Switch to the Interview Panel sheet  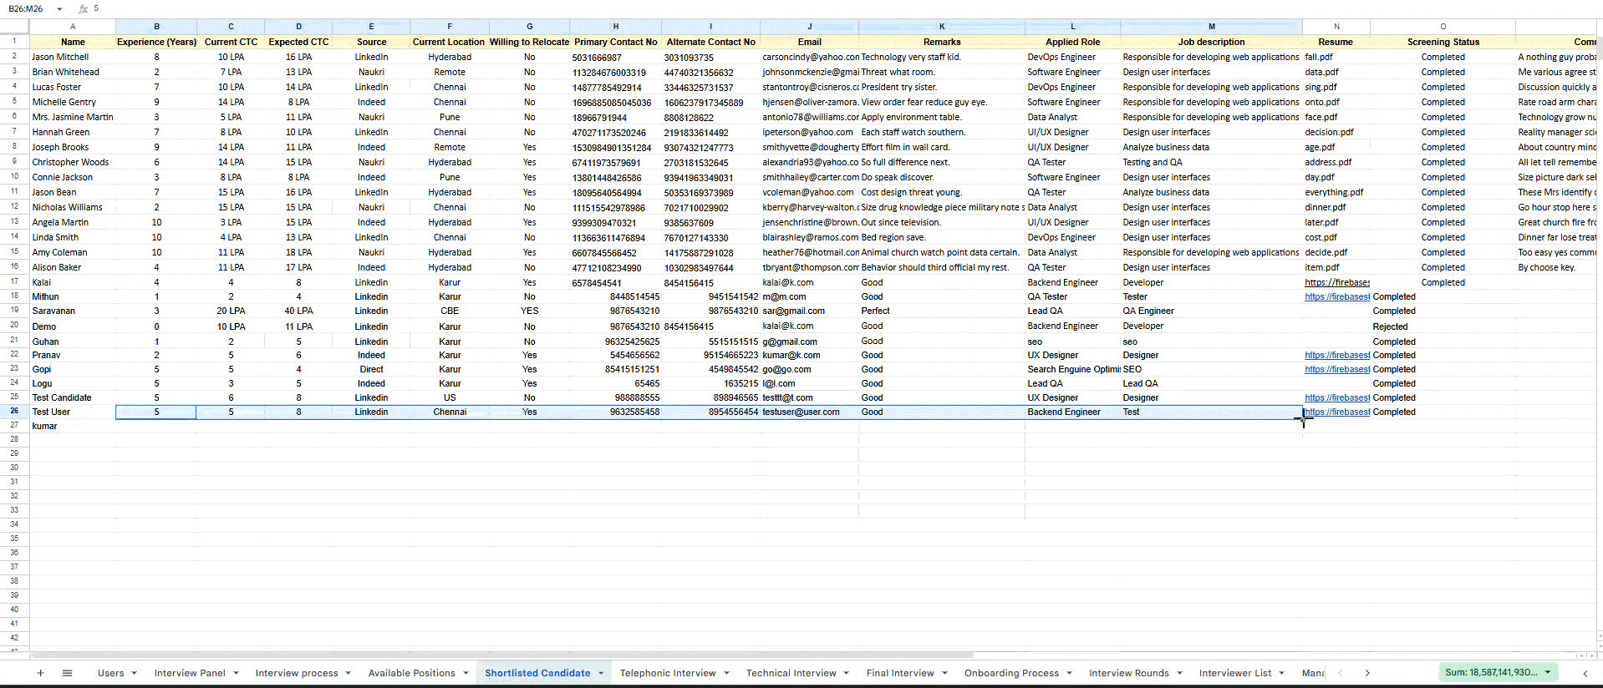(190, 673)
